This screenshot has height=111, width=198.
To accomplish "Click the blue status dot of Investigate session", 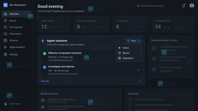I will point(45,67).
